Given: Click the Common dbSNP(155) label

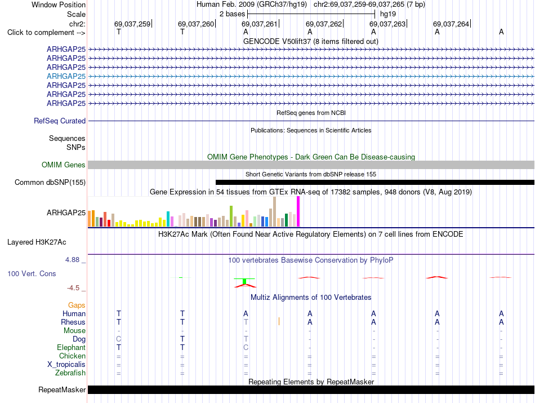Looking at the screenshot, I should [50, 183].
